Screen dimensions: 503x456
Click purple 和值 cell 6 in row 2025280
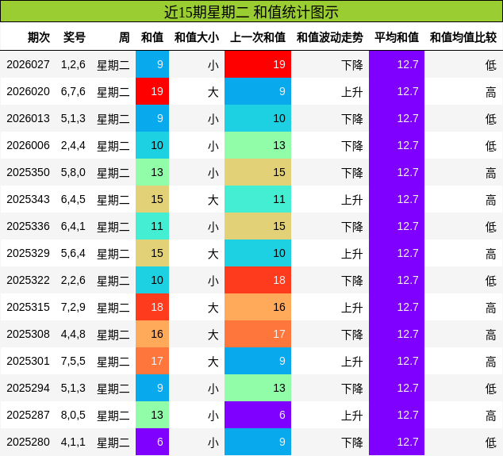[x=152, y=442]
